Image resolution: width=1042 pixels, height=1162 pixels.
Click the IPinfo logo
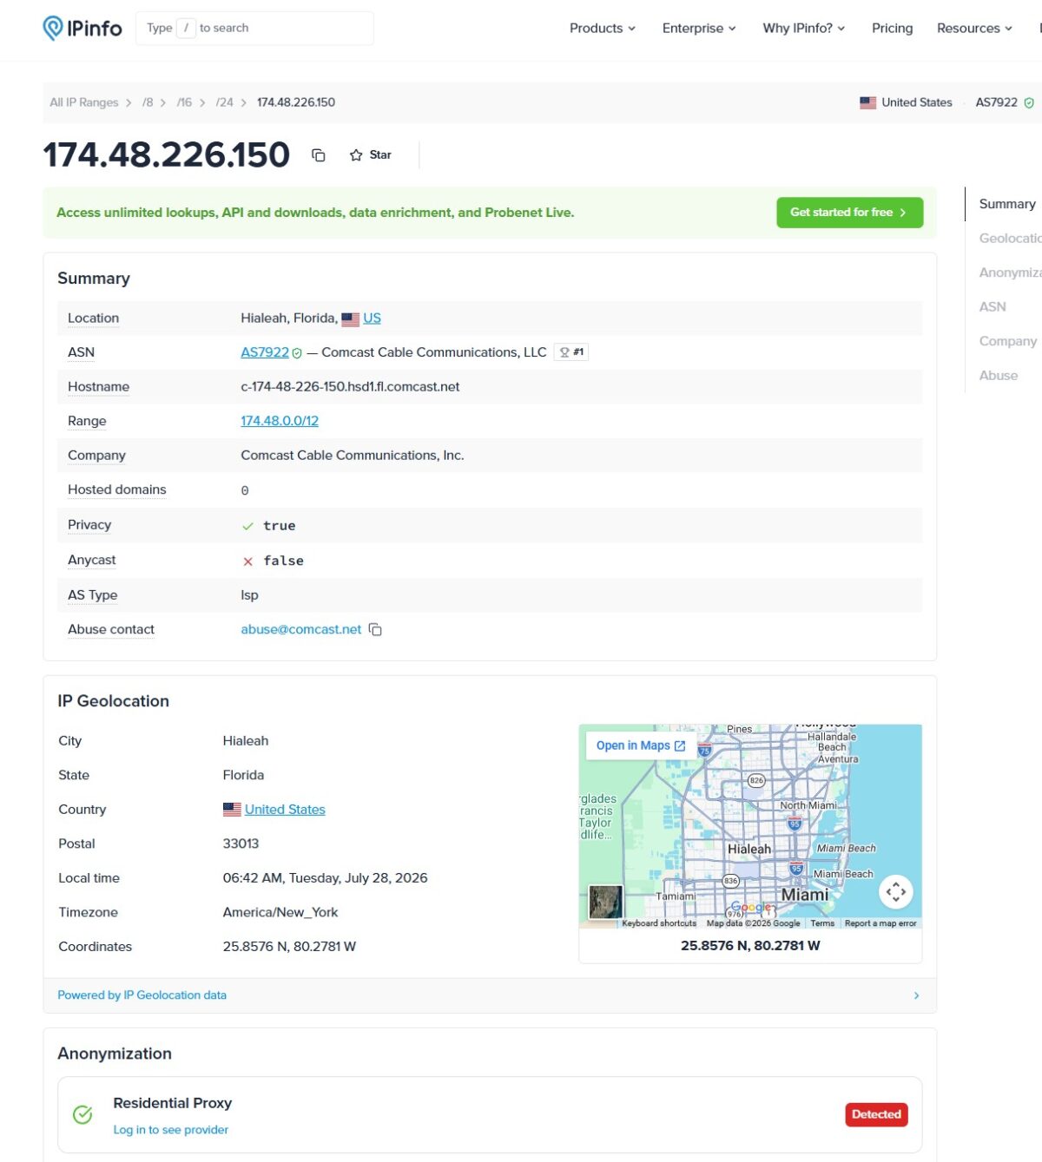(82, 29)
